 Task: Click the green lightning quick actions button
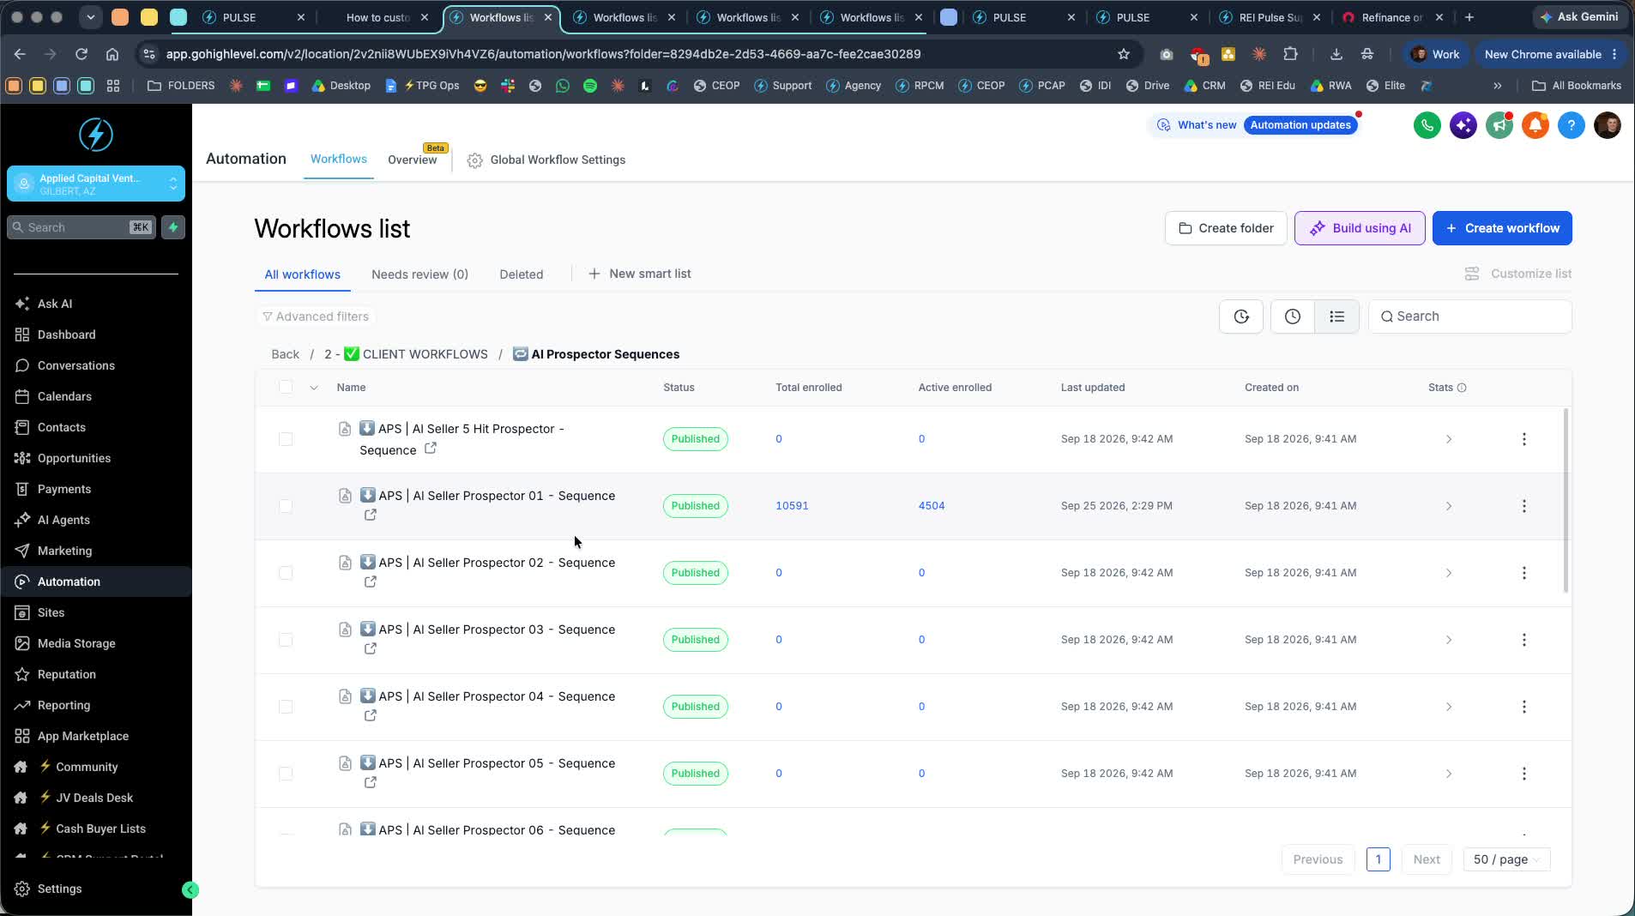click(x=173, y=227)
